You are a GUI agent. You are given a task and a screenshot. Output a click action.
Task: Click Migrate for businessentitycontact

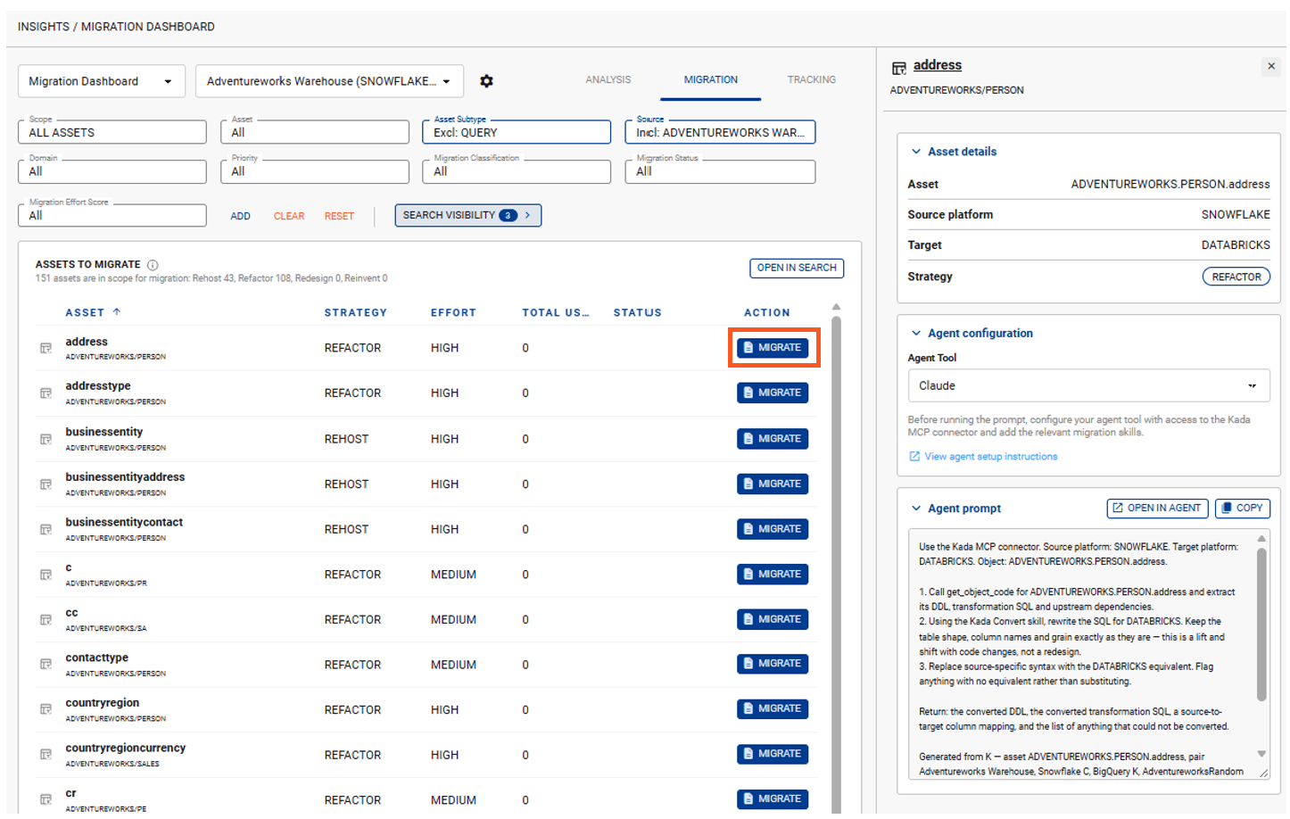[x=773, y=529]
